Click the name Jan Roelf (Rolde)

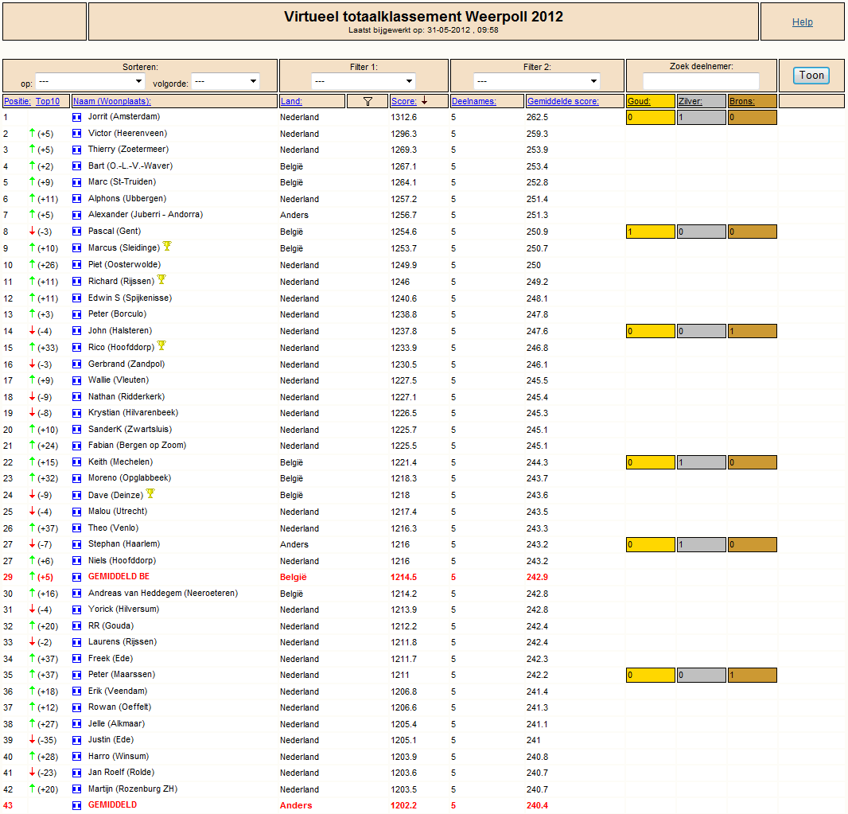click(x=121, y=772)
